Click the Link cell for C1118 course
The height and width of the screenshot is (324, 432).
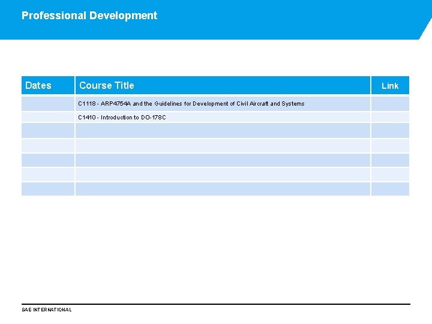pyautogui.click(x=390, y=104)
